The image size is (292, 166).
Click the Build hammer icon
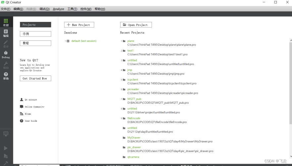(6, 163)
